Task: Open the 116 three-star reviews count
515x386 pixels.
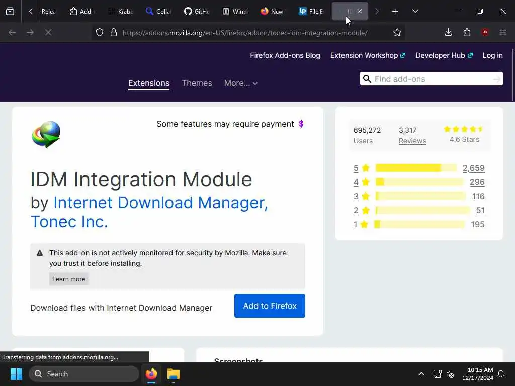Action: [478, 197]
